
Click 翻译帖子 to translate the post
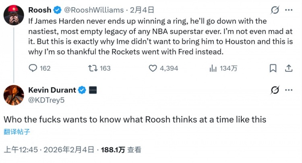click(x=17, y=131)
